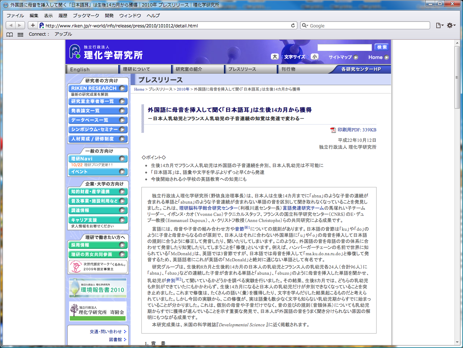The width and height of the screenshot is (463, 348).
Task: Click the くるみん certification mark banner
Action: [98, 267]
